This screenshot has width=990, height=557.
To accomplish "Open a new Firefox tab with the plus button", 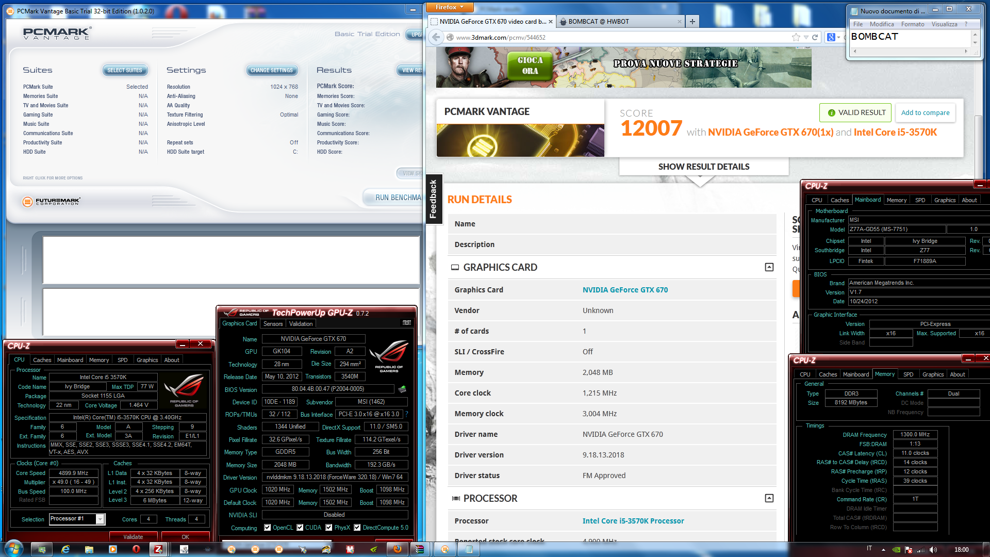I will click(x=692, y=21).
